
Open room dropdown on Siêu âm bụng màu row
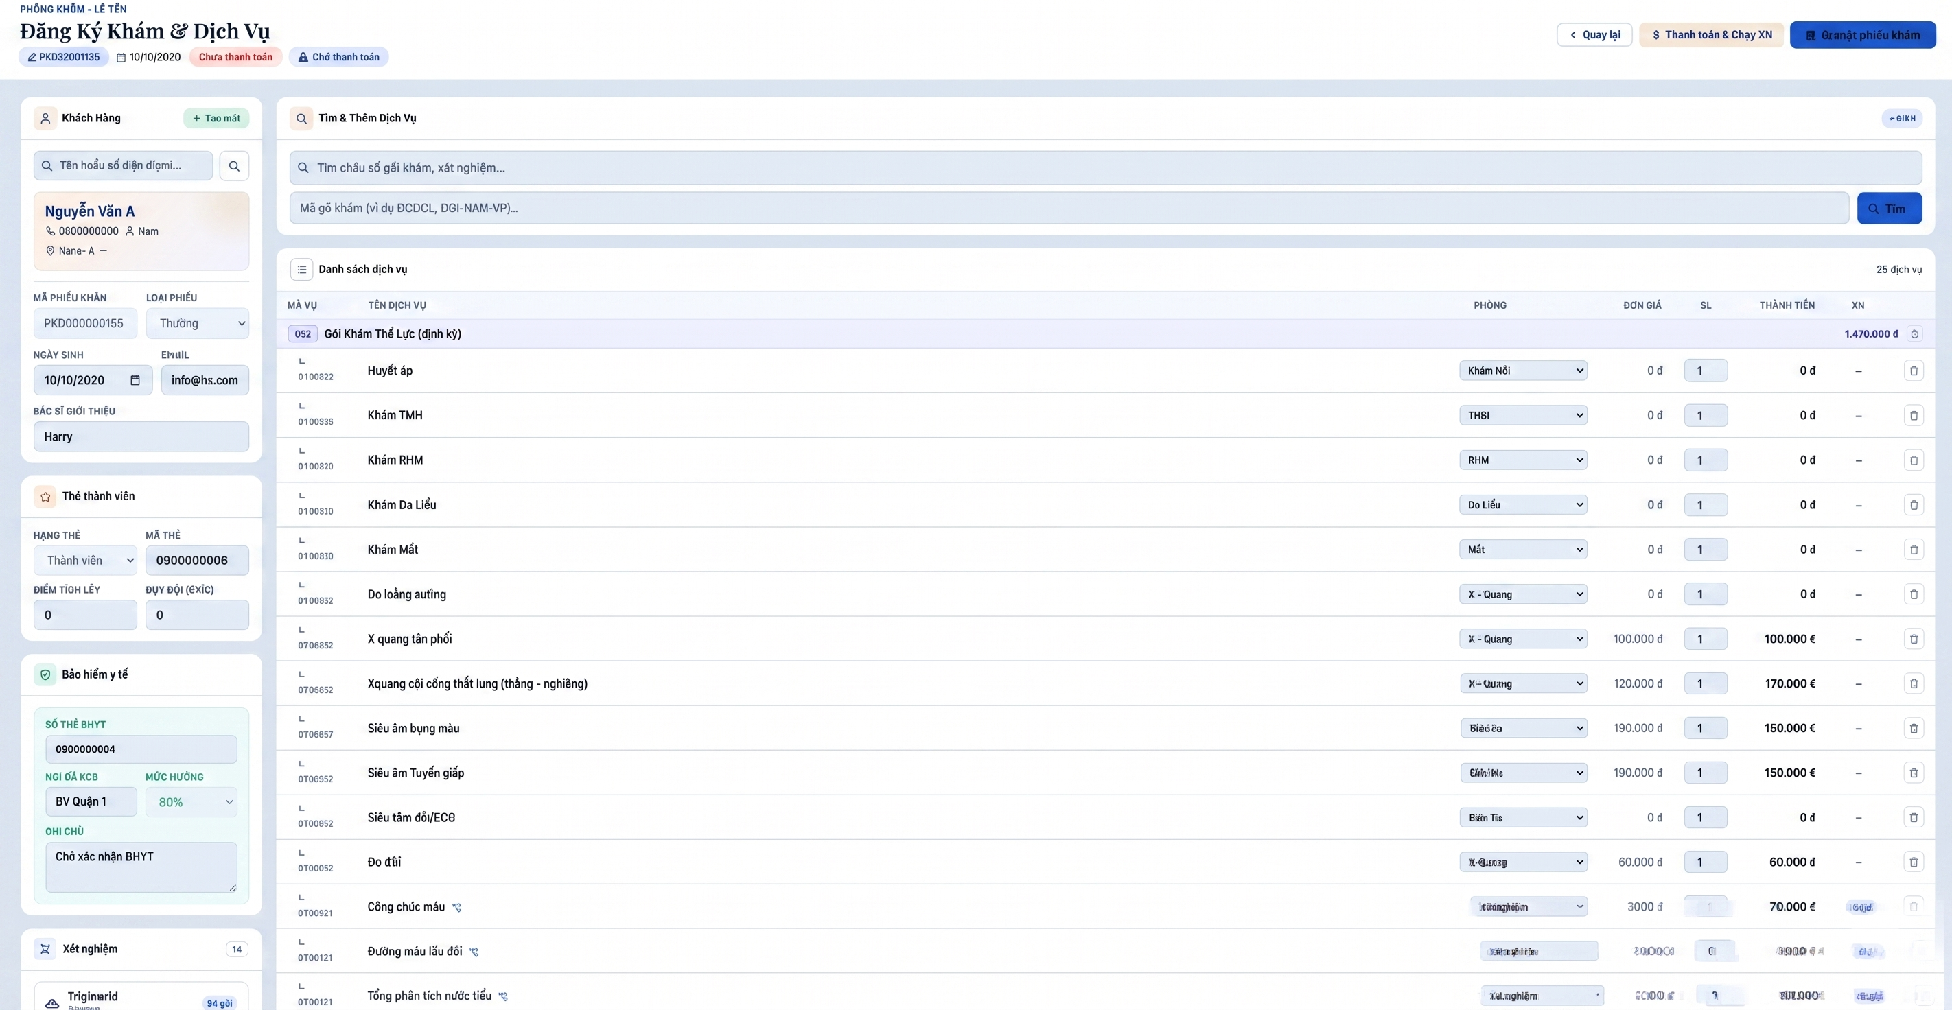(x=1523, y=728)
